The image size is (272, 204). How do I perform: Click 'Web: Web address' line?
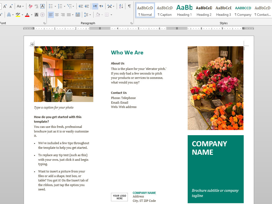tap(124, 107)
